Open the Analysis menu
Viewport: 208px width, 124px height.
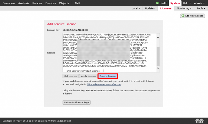(24, 3)
